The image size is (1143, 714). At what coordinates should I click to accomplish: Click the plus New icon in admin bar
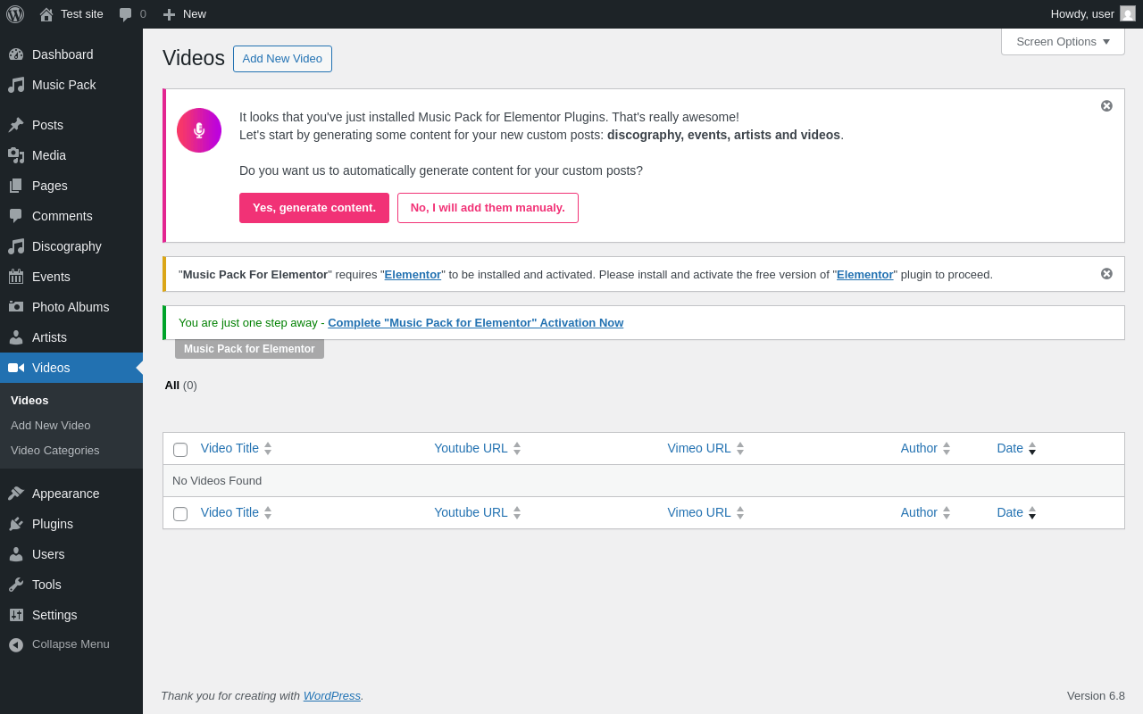coord(169,14)
